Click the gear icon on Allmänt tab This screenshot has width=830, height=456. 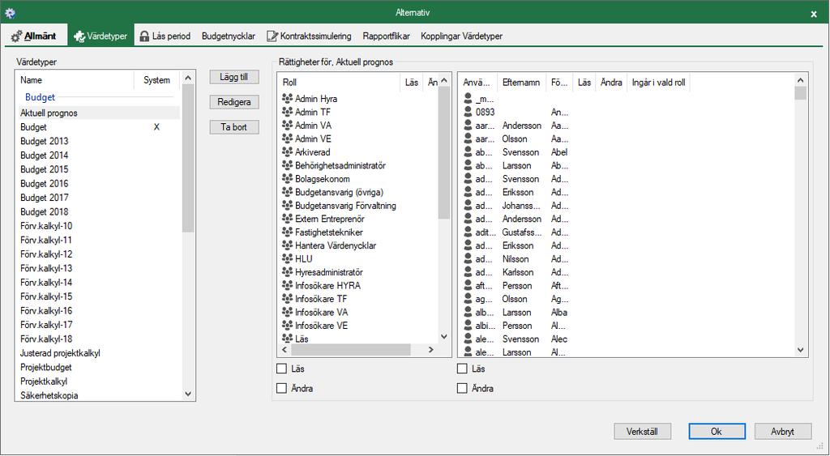point(16,36)
